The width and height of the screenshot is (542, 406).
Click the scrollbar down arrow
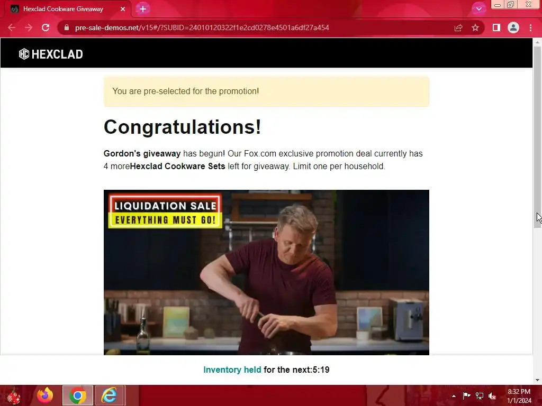[537, 380]
